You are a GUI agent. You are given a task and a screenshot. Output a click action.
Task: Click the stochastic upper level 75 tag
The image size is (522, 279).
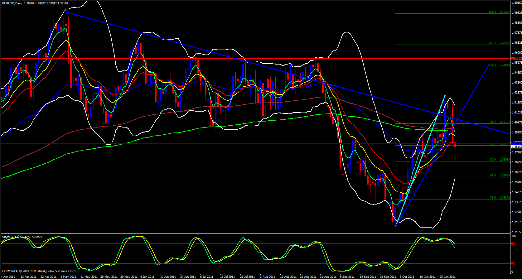(513, 244)
